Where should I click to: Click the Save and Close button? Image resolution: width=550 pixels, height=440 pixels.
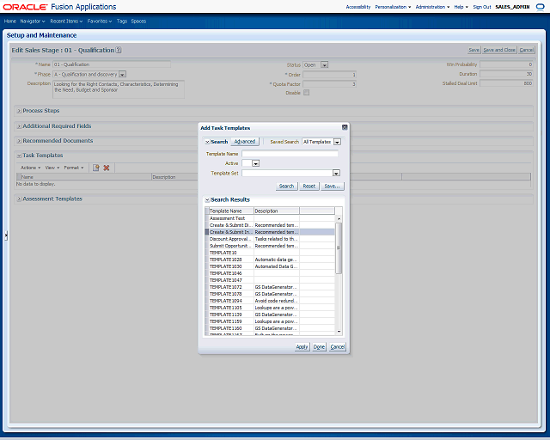tap(499, 50)
